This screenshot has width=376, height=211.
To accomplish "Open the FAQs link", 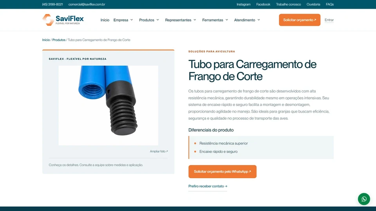I will pyautogui.click(x=330, y=4).
